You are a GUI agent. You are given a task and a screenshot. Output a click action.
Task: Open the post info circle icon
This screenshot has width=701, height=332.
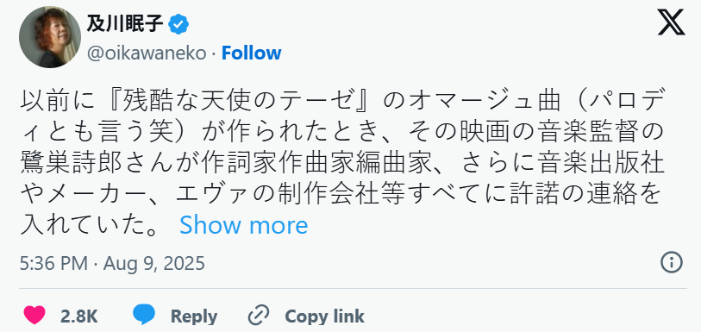coord(671,262)
